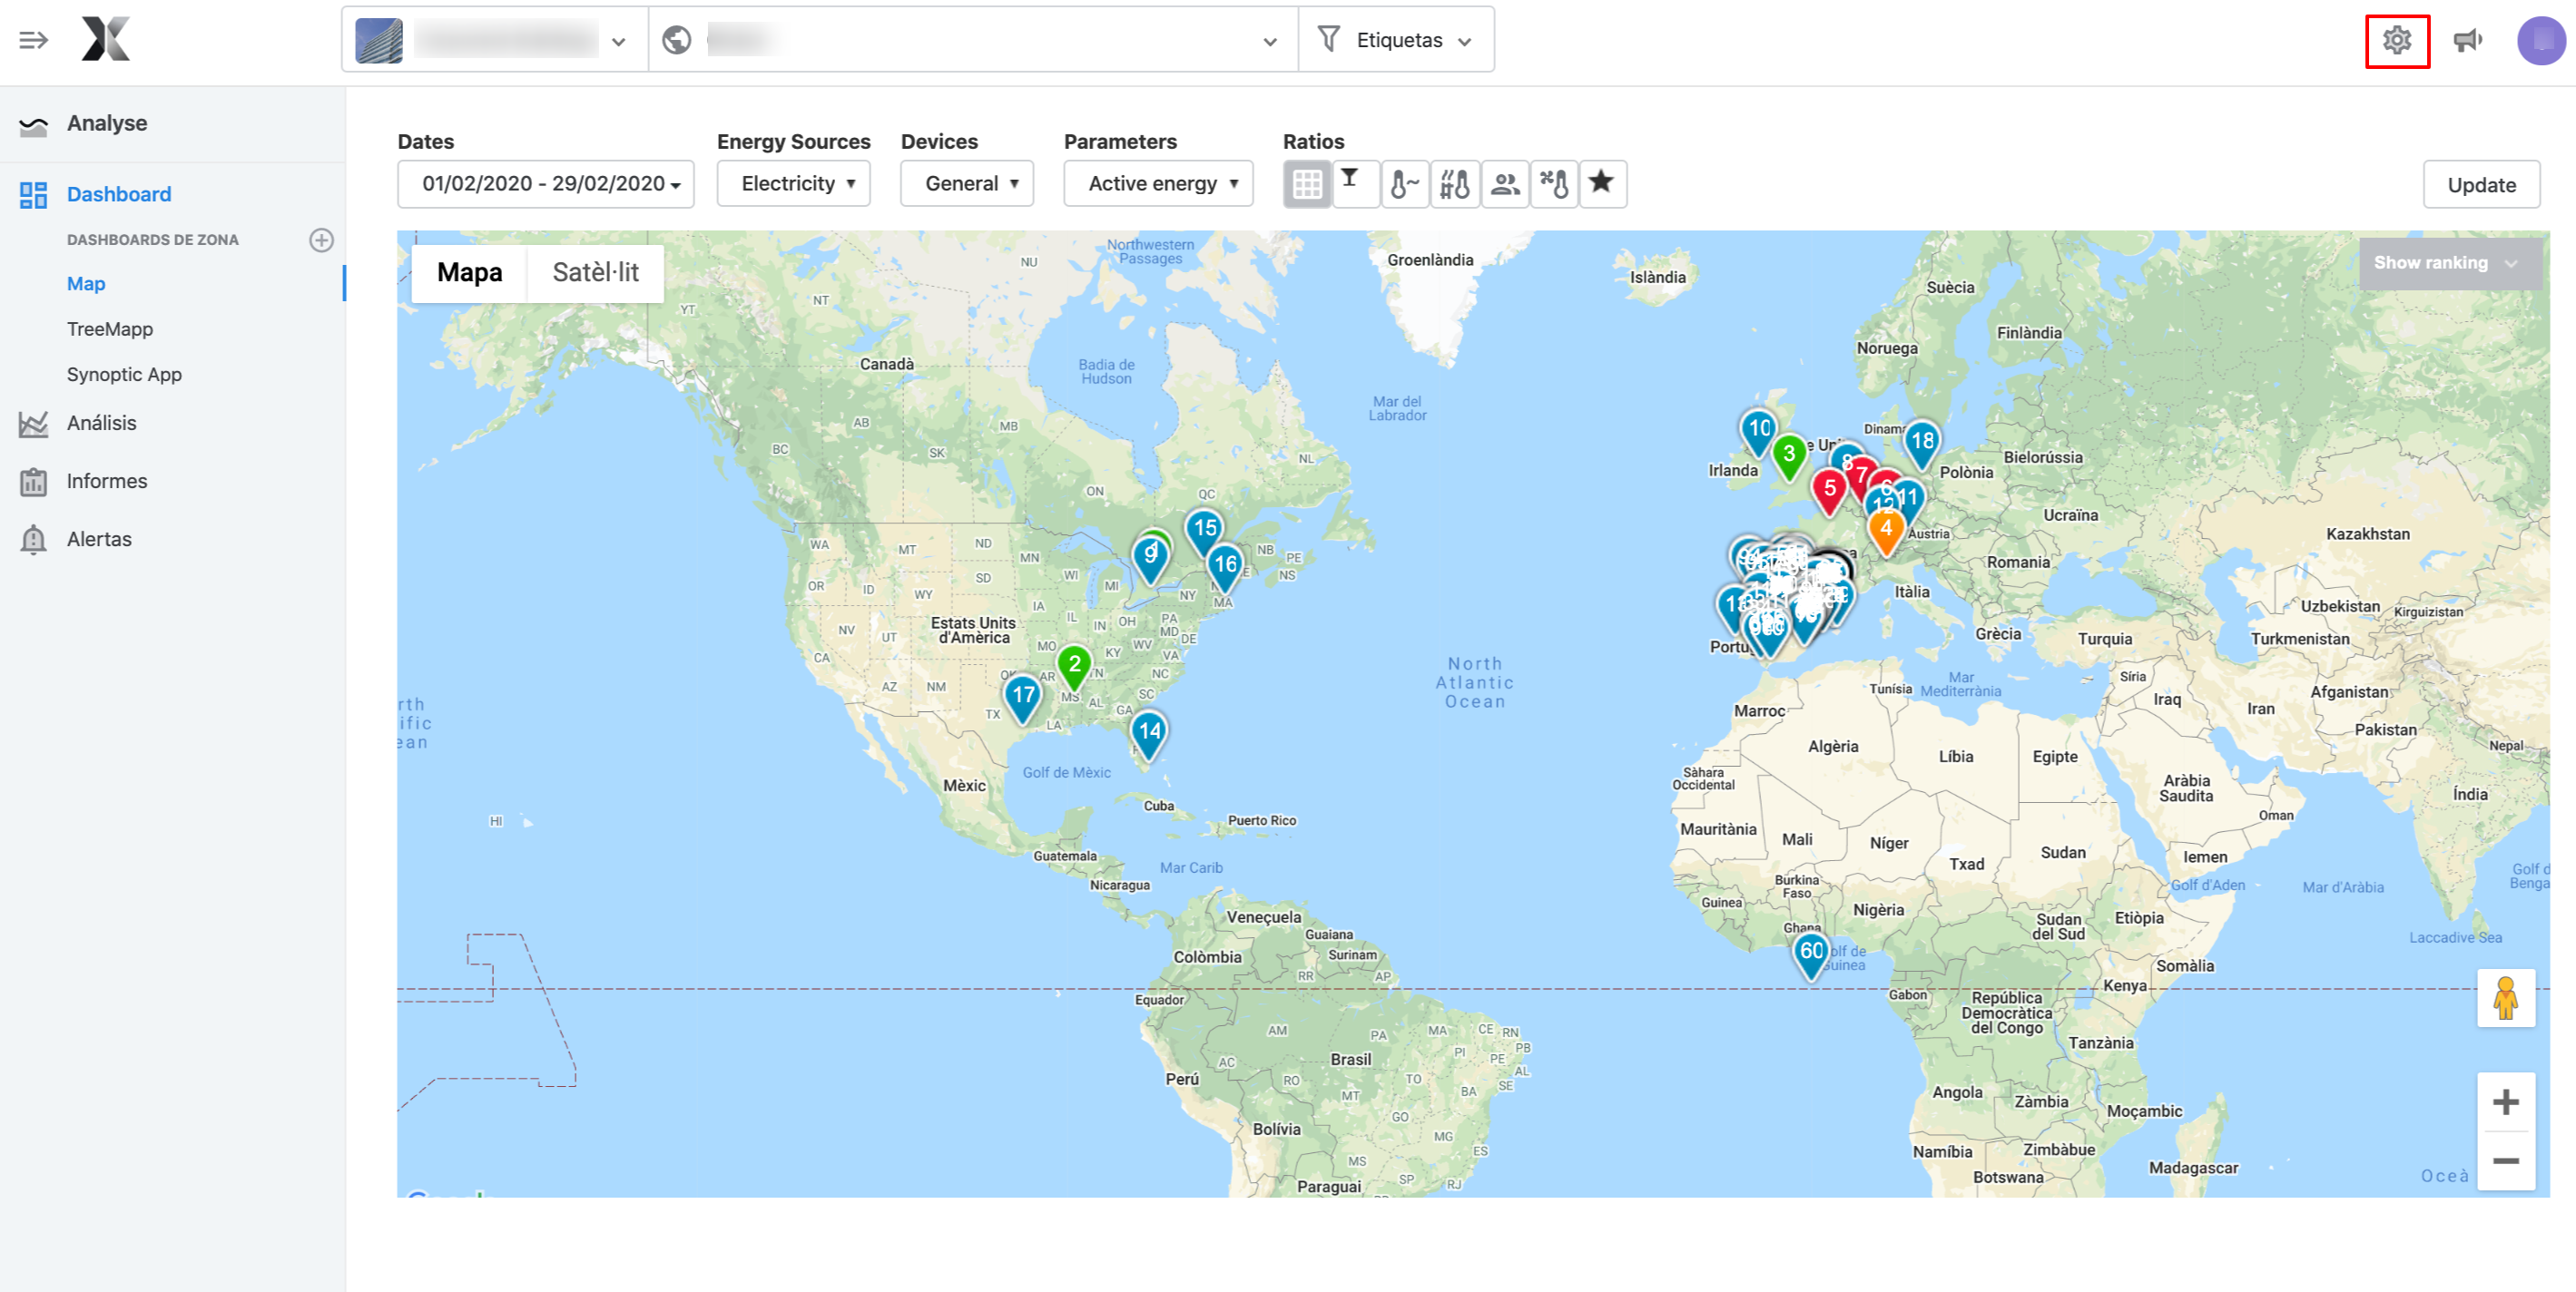Select the Map dashboard item
2576x1292 pixels.
pos(86,284)
